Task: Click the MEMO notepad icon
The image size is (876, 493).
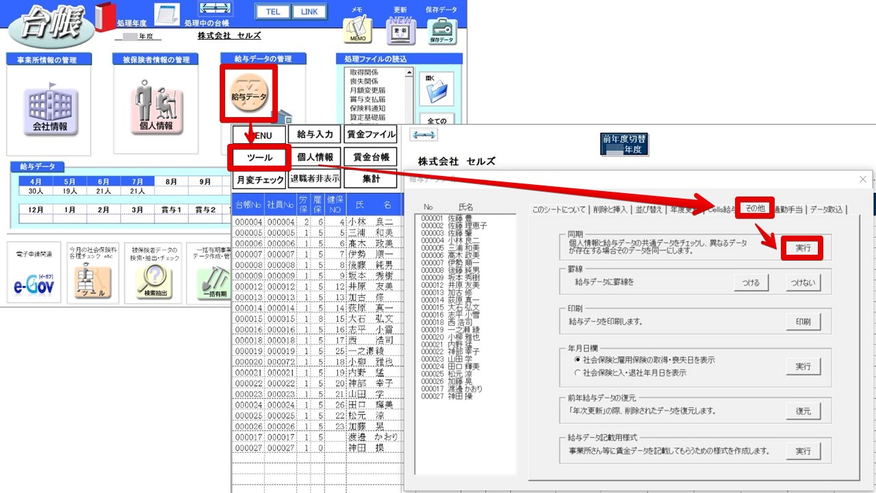Action: [x=357, y=31]
